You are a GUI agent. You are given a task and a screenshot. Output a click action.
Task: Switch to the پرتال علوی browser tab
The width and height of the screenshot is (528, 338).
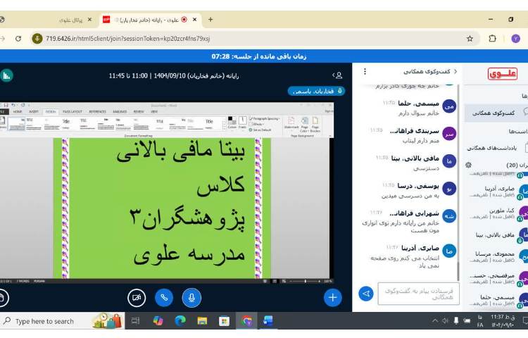(70, 20)
